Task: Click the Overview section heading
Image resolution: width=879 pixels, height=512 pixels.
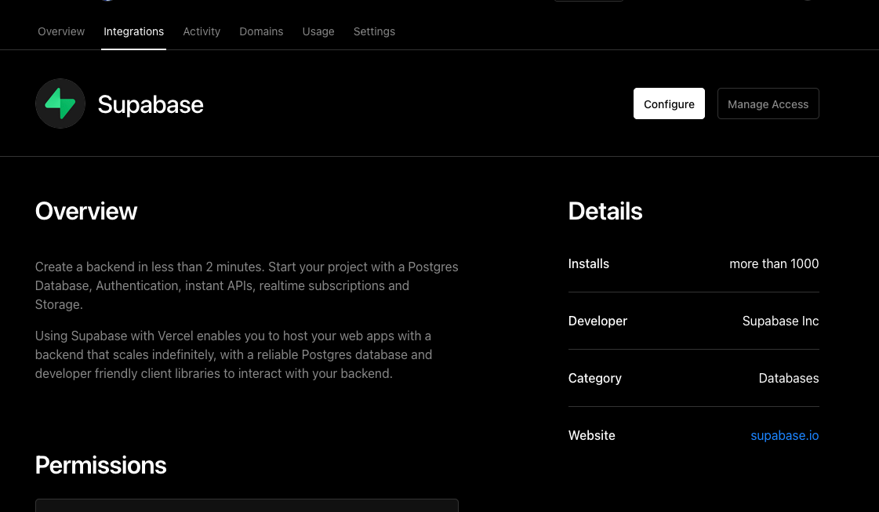Action: 85,212
